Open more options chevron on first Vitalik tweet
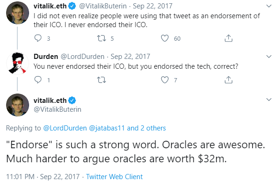The image size is (279, 188). tap(269, 6)
